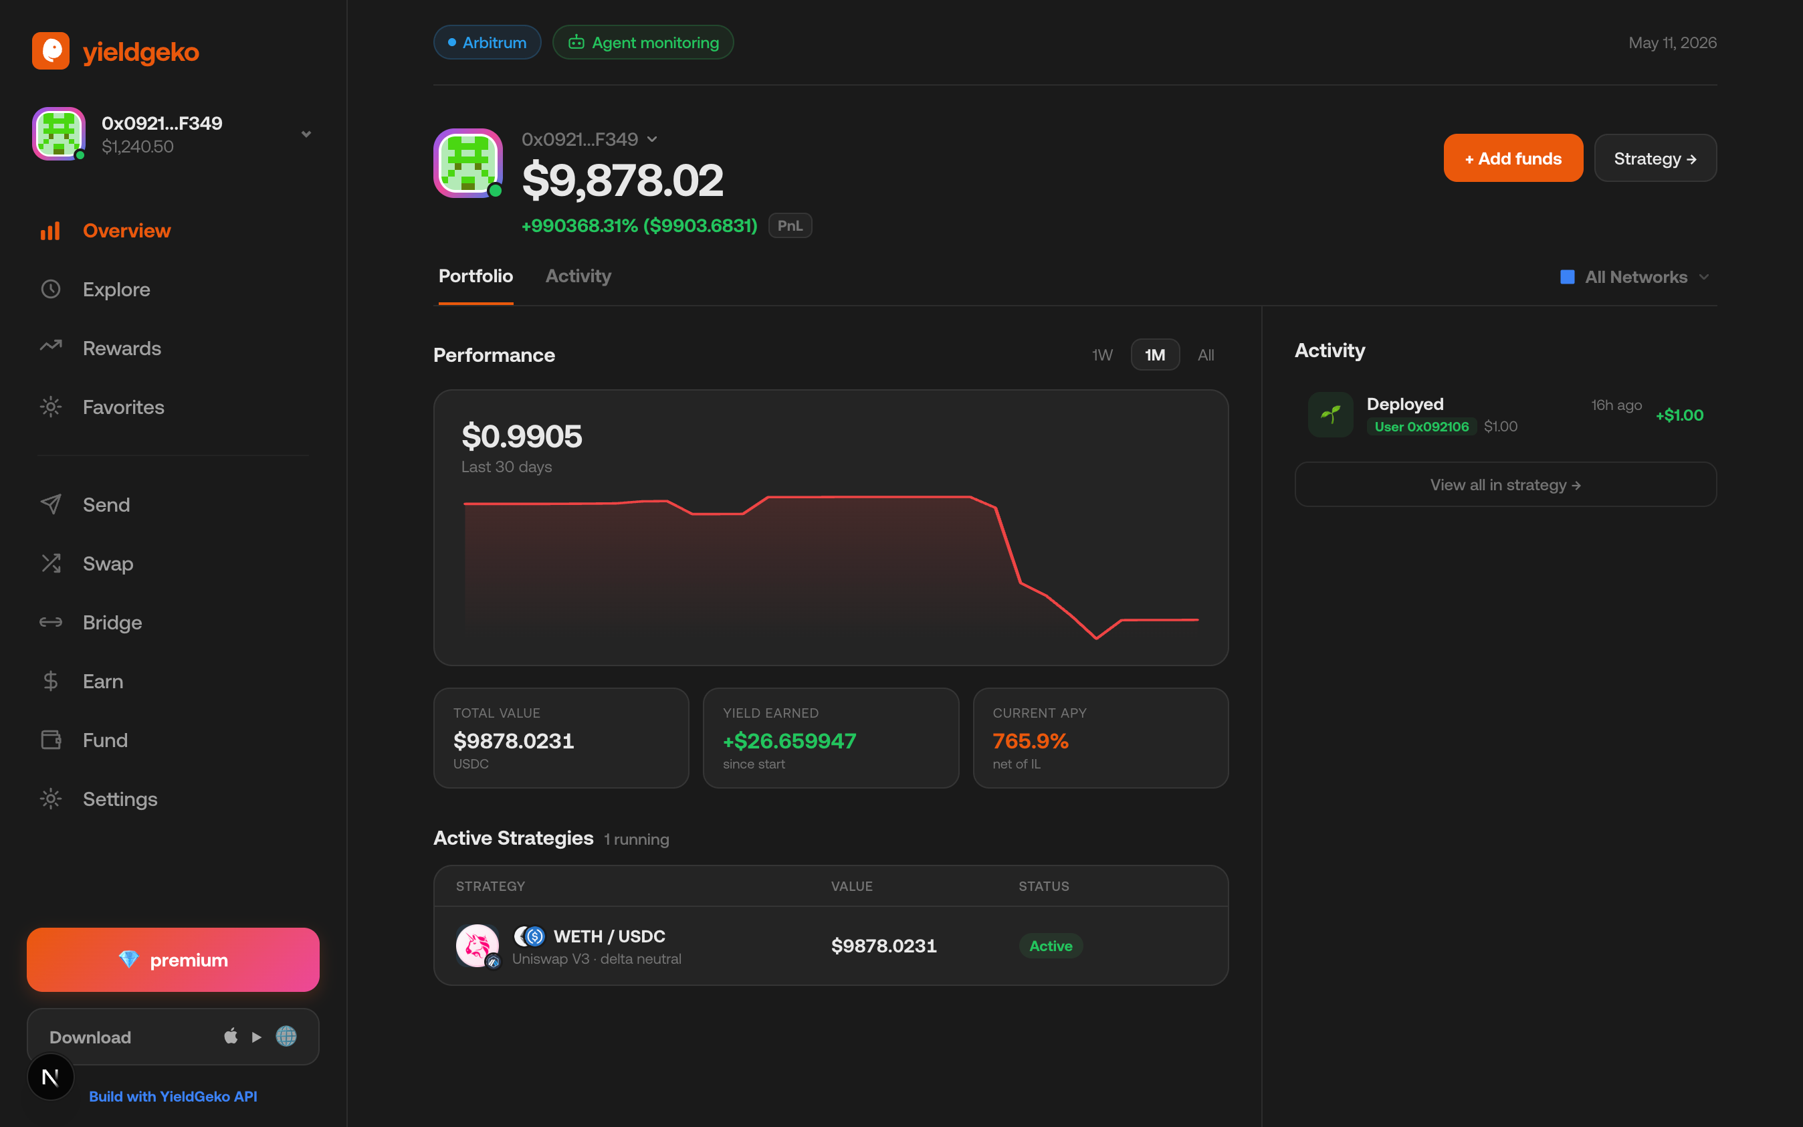The image size is (1803, 1127).
Task: Switch to the Portfolio tab
Action: [475, 276]
